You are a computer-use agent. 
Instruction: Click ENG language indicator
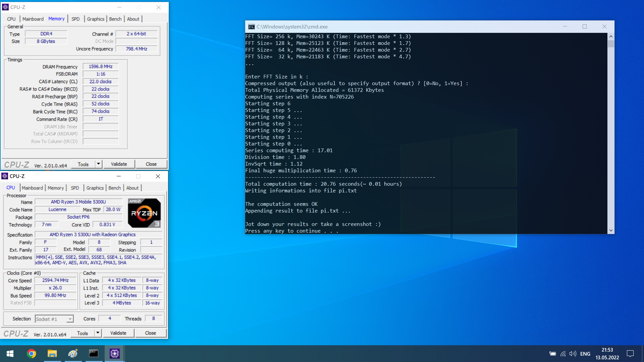point(585,354)
